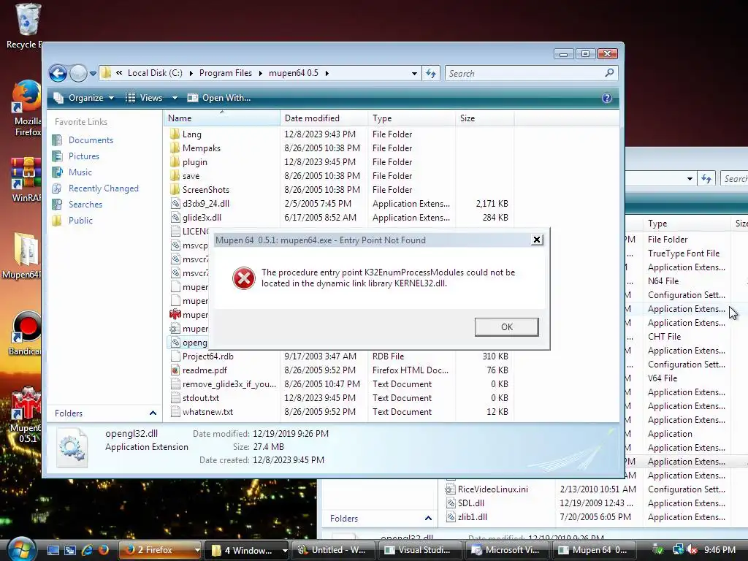Open Searches favorite link
This screenshot has height=561, width=748.
tap(85, 205)
